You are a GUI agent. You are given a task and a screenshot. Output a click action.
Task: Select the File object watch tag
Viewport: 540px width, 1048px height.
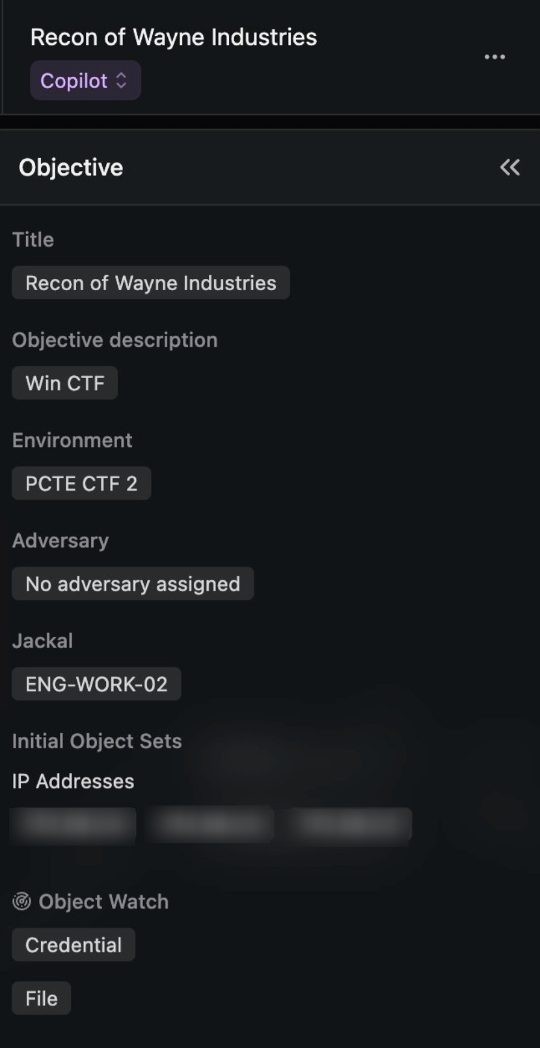[x=41, y=998]
